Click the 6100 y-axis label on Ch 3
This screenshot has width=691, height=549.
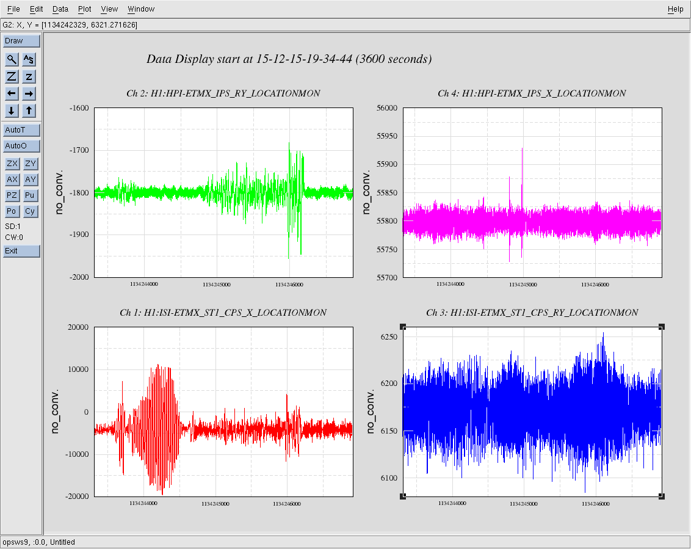click(x=389, y=478)
